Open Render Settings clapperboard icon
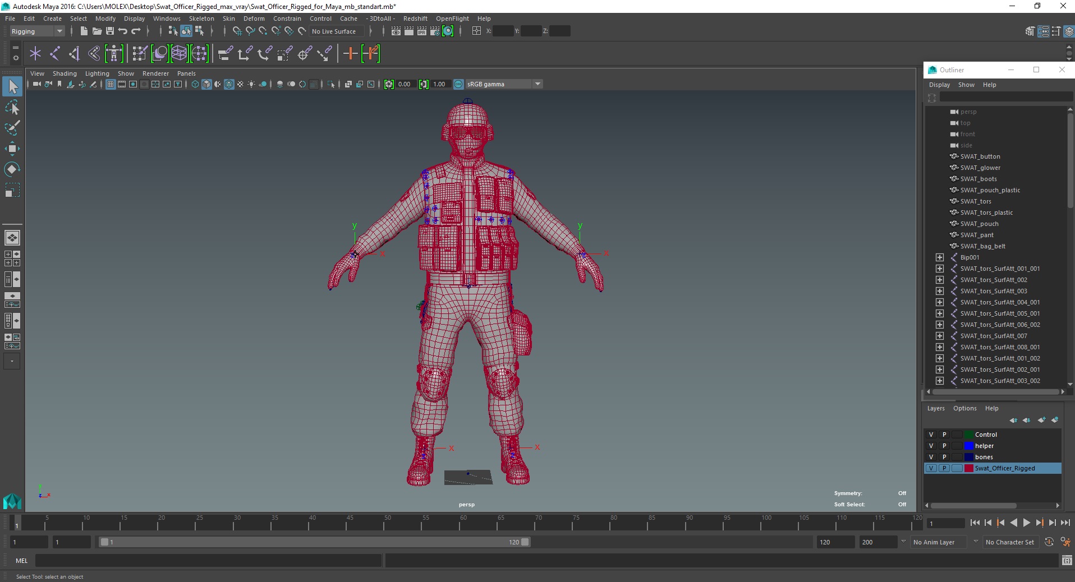The width and height of the screenshot is (1075, 582). (435, 31)
